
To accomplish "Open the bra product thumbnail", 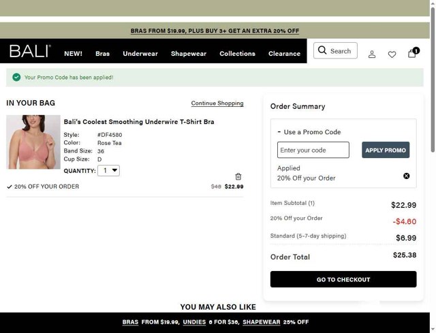I will (x=33, y=142).
